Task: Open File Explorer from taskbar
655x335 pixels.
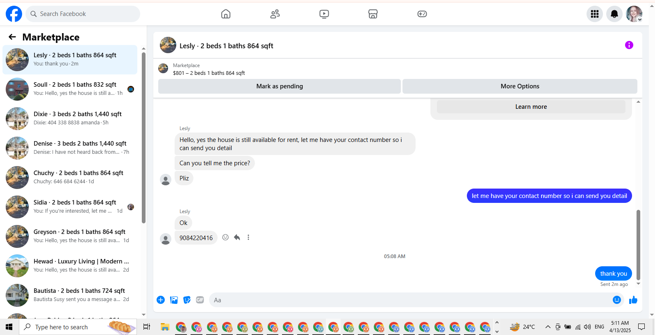Action: pyautogui.click(x=165, y=327)
